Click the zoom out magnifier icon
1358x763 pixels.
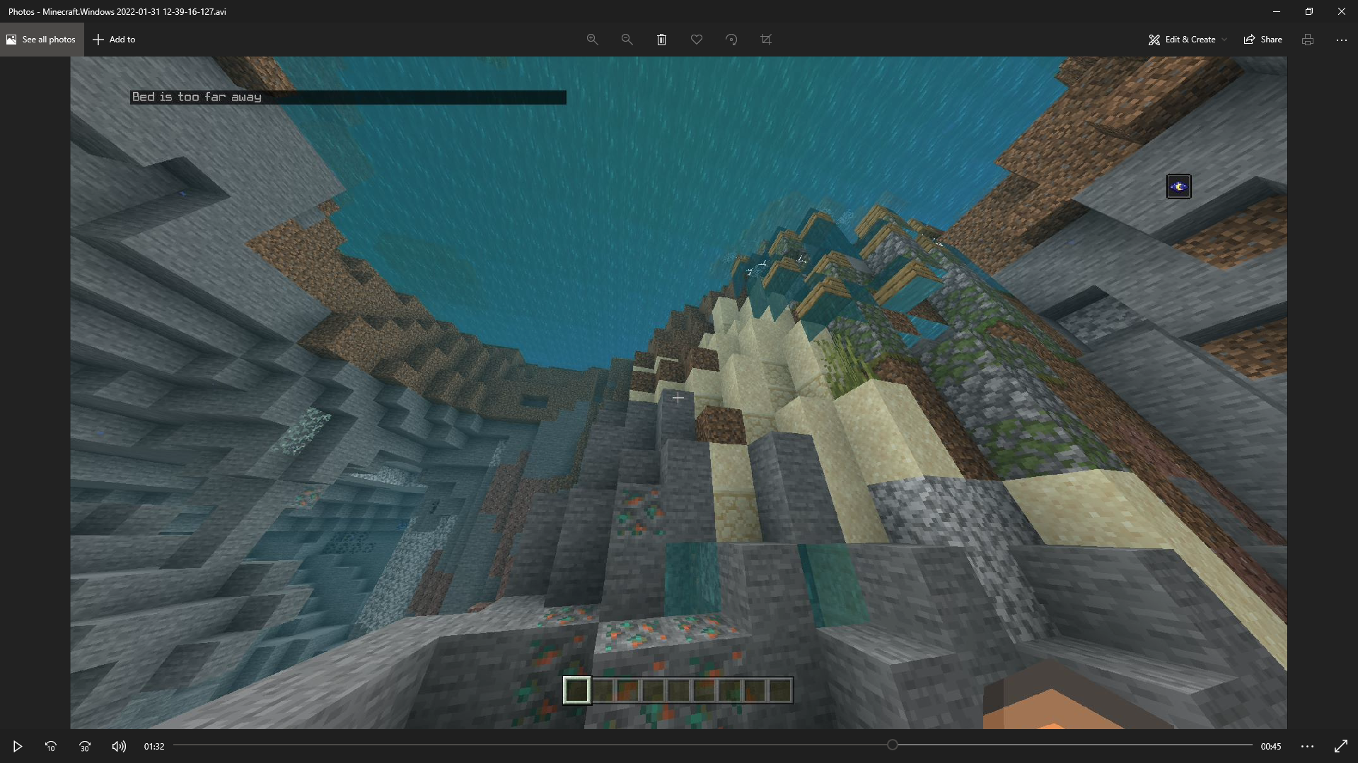coord(627,40)
